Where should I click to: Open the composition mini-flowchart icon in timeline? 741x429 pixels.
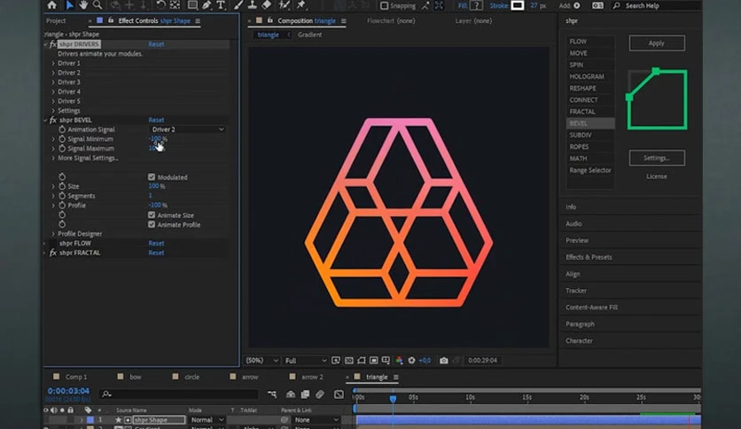tap(272, 394)
